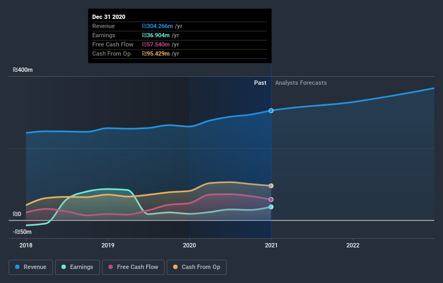Click the Past label
The width and height of the screenshot is (443, 283).
point(260,83)
